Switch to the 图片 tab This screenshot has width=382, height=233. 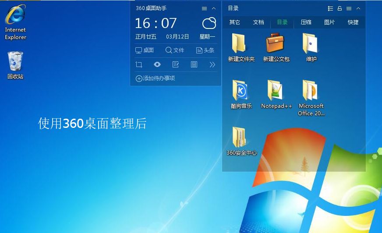329,22
